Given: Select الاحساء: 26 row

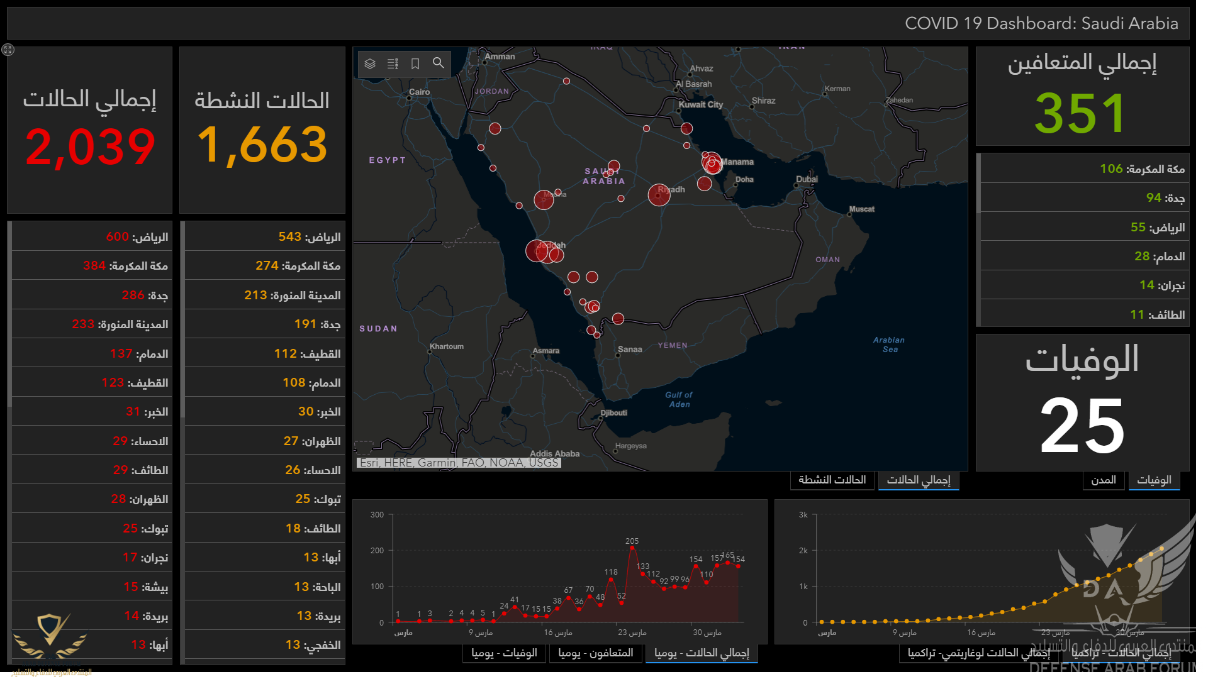Looking at the screenshot, I should pyautogui.click(x=264, y=470).
